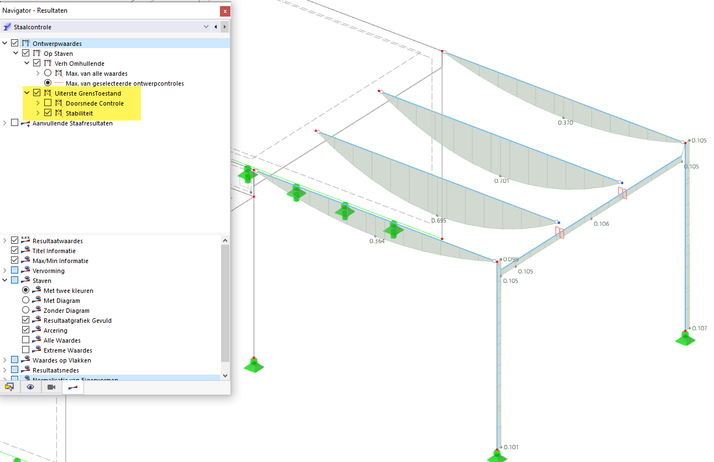Click the Uiterste GrensToestand row icon
The height and width of the screenshot is (462, 714).
pyautogui.click(x=48, y=93)
